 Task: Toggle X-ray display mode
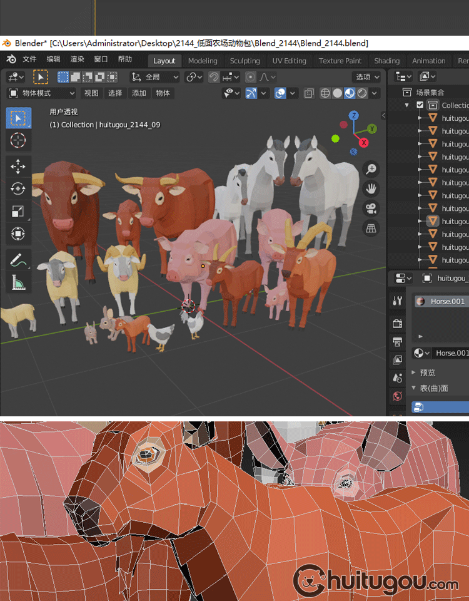point(310,93)
